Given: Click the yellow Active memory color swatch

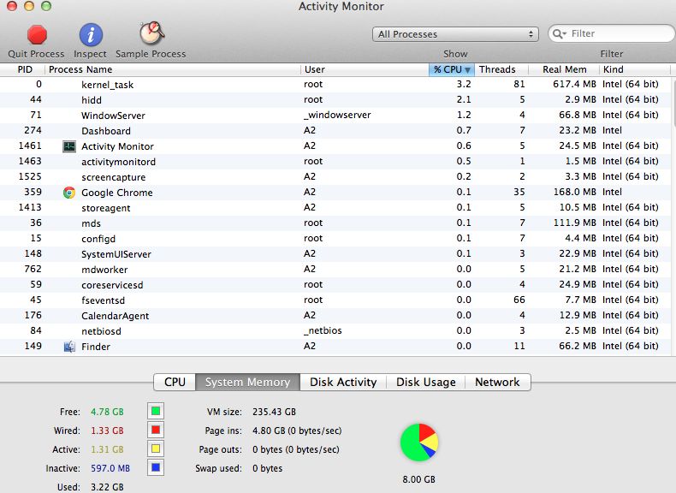Looking at the screenshot, I should click(x=156, y=449).
